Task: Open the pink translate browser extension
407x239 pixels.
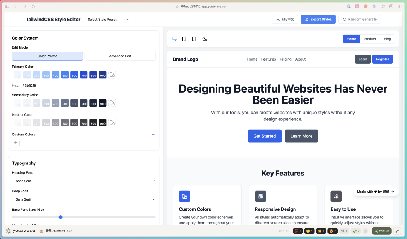Action: [357, 6]
